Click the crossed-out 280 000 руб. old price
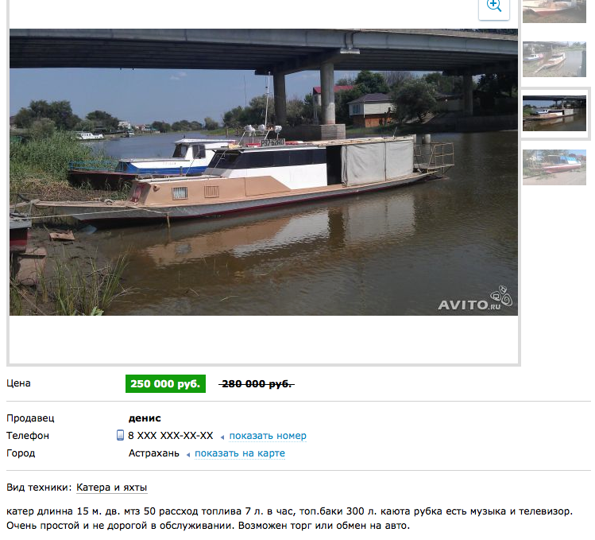The height and width of the screenshot is (540, 595). pyautogui.click(x=257, y=384)
